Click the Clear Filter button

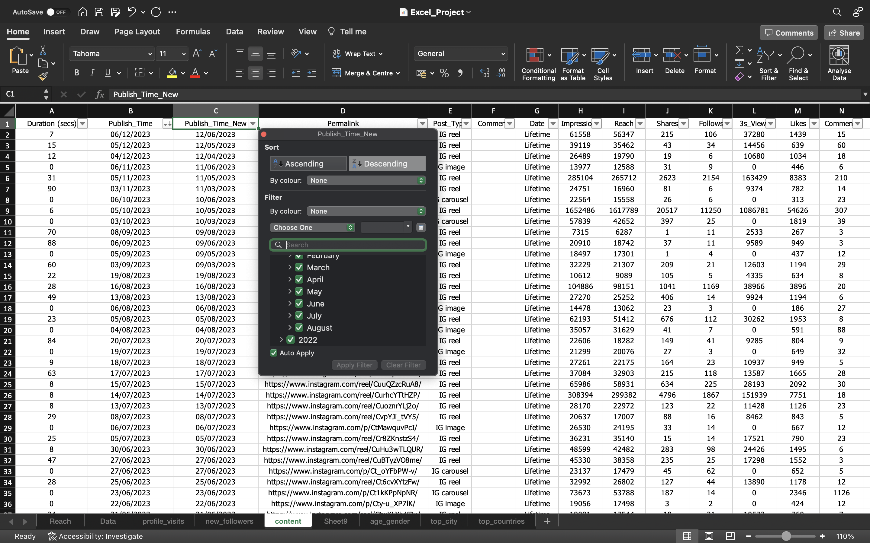pyautogui.click(x=403, y=365)
